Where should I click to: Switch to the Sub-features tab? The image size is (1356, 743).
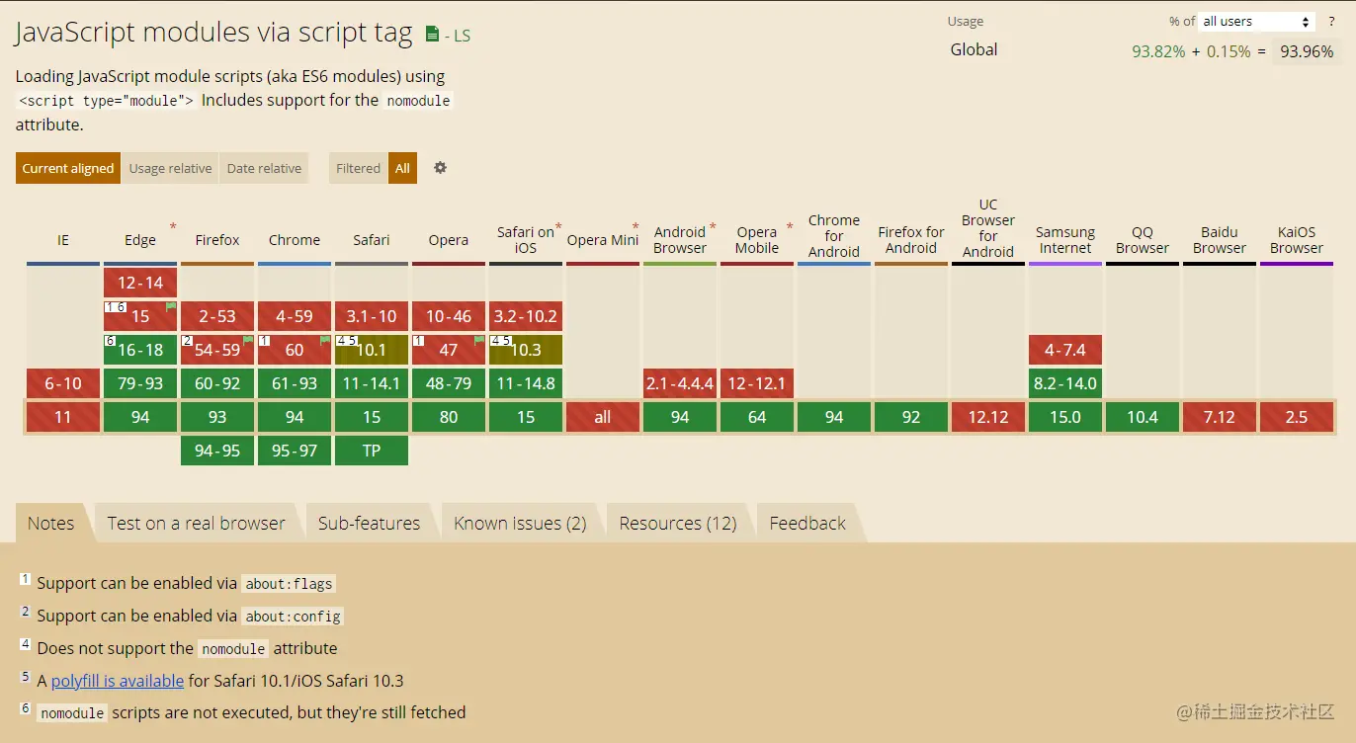pyautogui.click(x=369, y=524)
